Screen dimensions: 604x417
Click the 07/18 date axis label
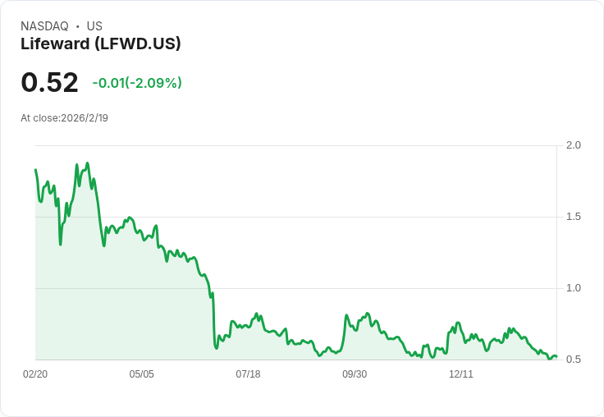pyautogui.click(x=248, y=374)
